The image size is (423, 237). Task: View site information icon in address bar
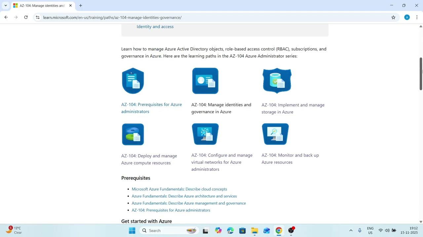[x=38, y=17]
